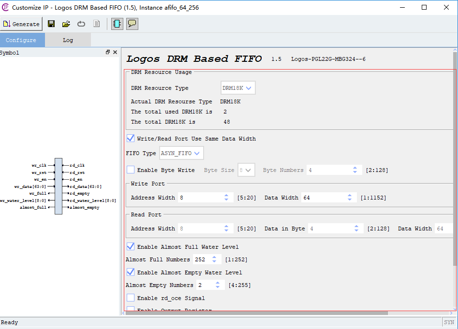Open the Byte Size dropdown

point(246,170)
